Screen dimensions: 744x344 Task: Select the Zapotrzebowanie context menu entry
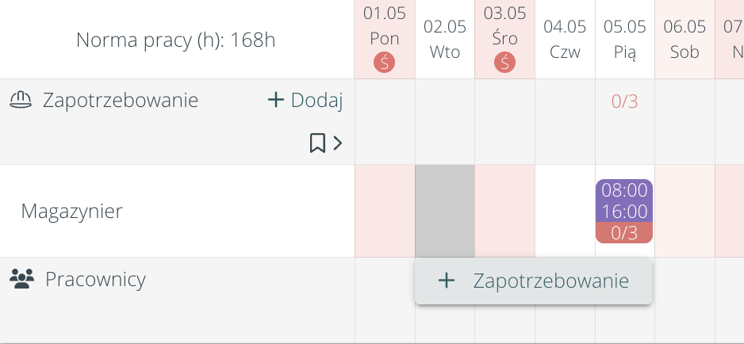550,281
